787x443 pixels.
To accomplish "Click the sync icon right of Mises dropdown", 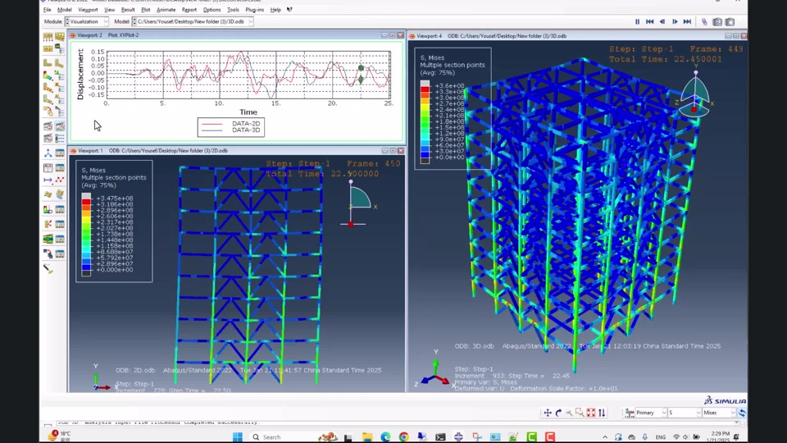I will (742, 413).
